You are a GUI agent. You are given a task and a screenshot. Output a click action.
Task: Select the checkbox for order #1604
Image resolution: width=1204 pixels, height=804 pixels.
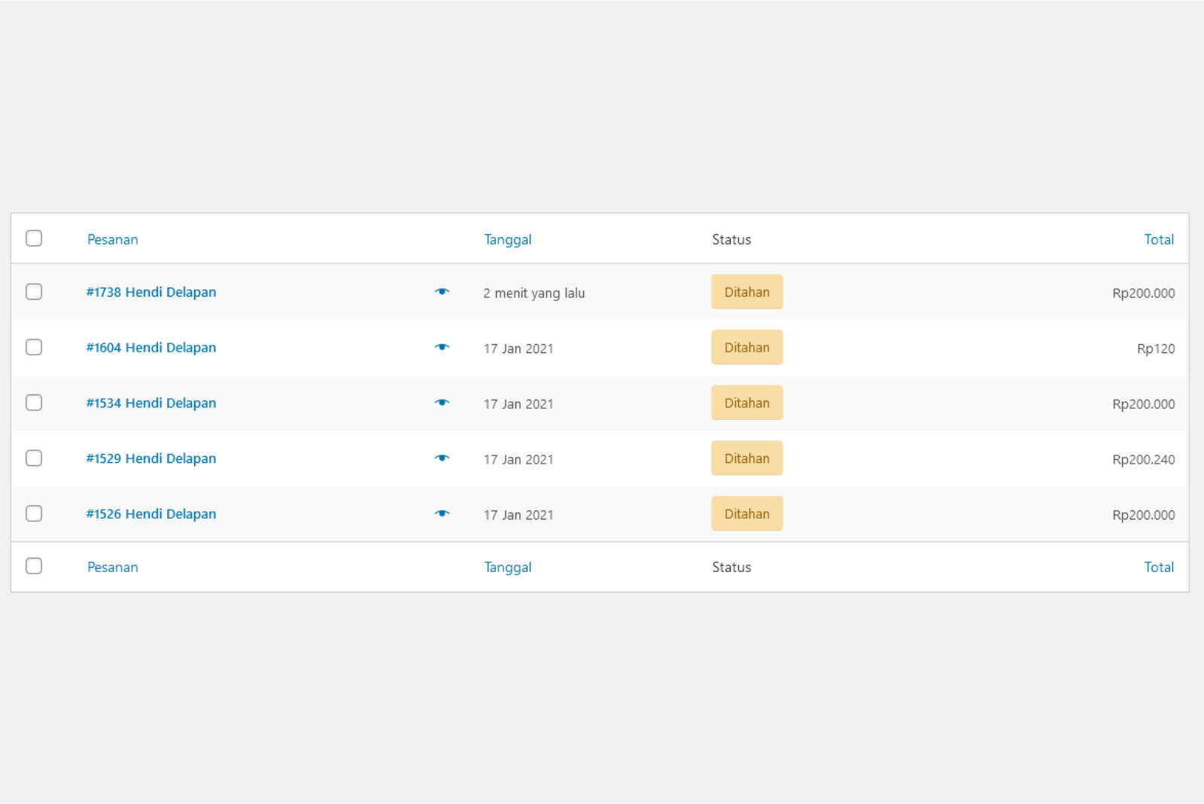(x=34, y=347)
